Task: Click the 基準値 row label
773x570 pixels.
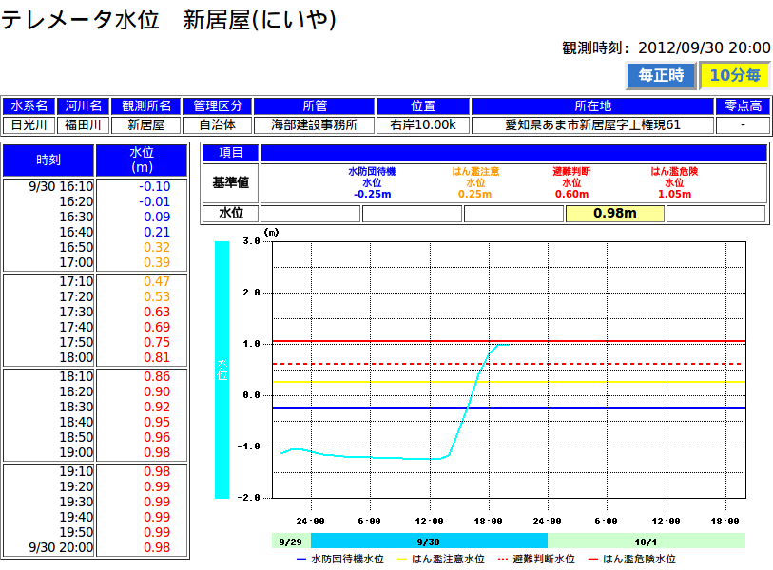Action: pyautogui.click(x=229, y=182)
